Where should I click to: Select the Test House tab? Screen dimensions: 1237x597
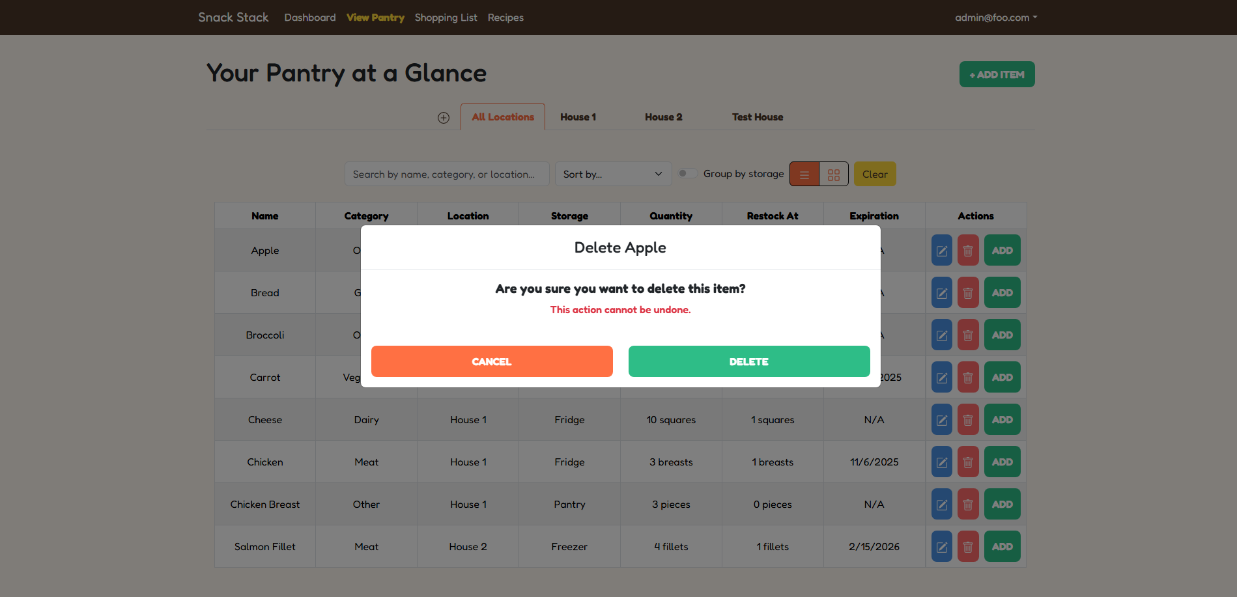pos(757,117)
